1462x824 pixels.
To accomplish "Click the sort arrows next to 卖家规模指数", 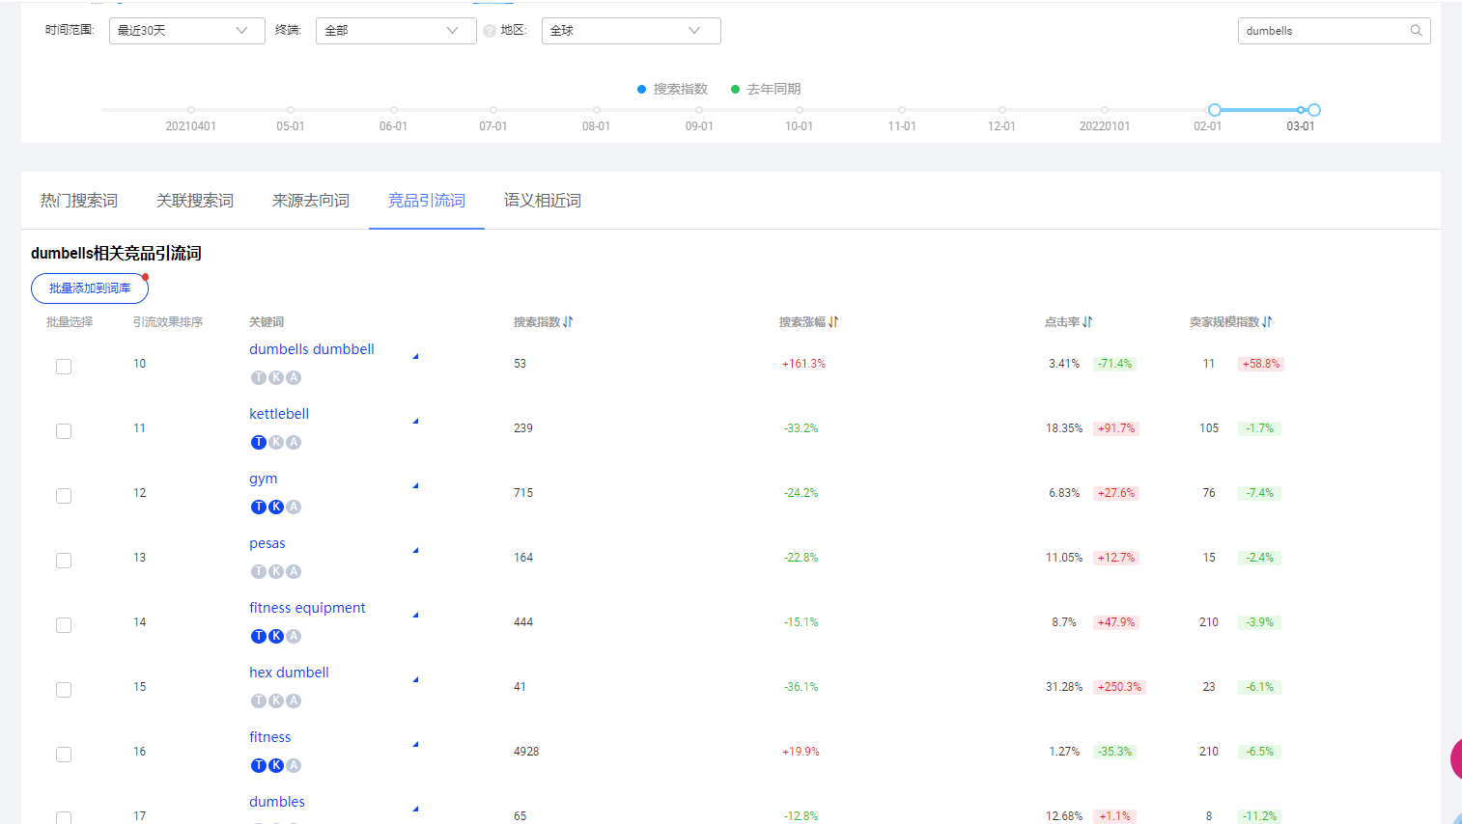I will [1265, 321].
